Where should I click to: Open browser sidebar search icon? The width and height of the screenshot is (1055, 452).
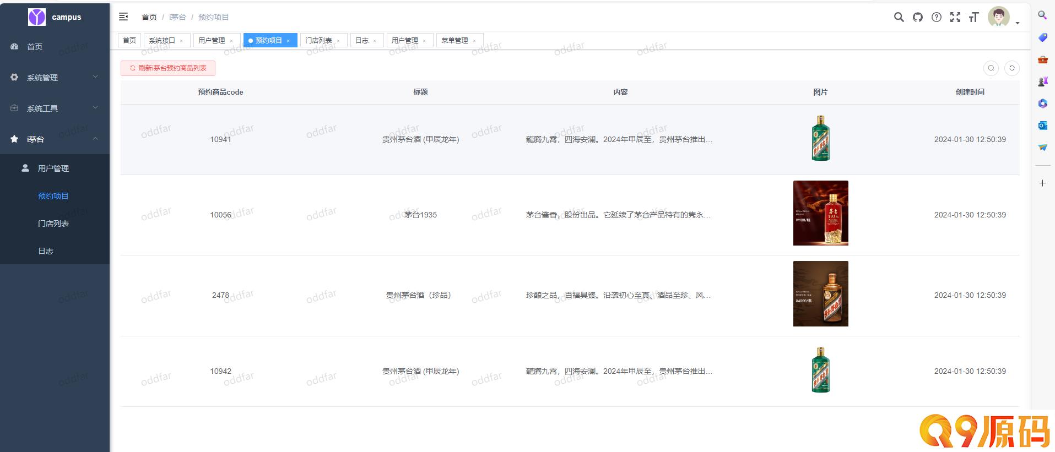click(x=1042, y=15)
